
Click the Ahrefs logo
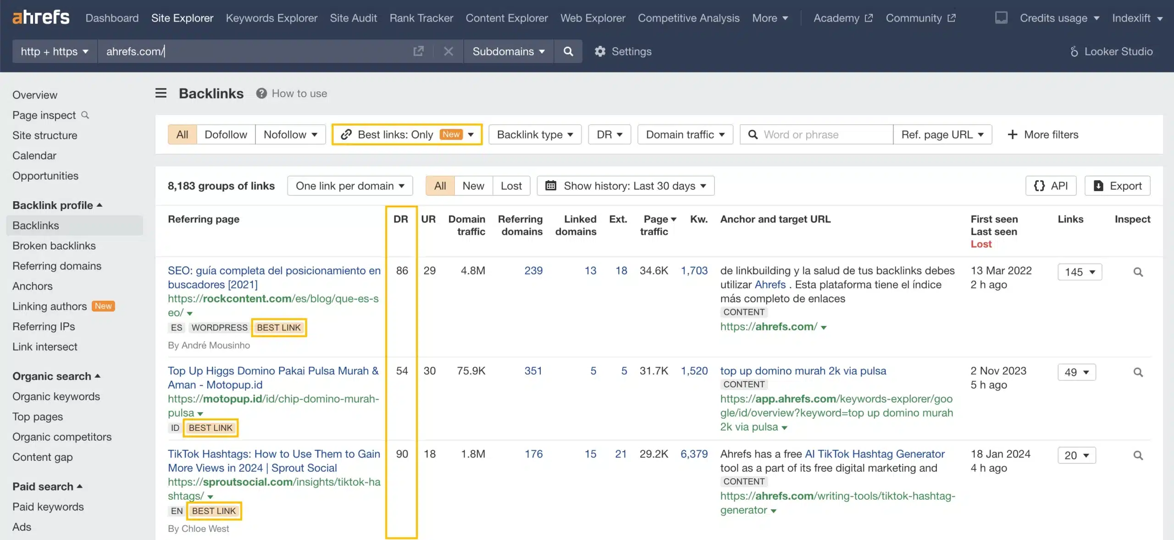click(41, 17)
